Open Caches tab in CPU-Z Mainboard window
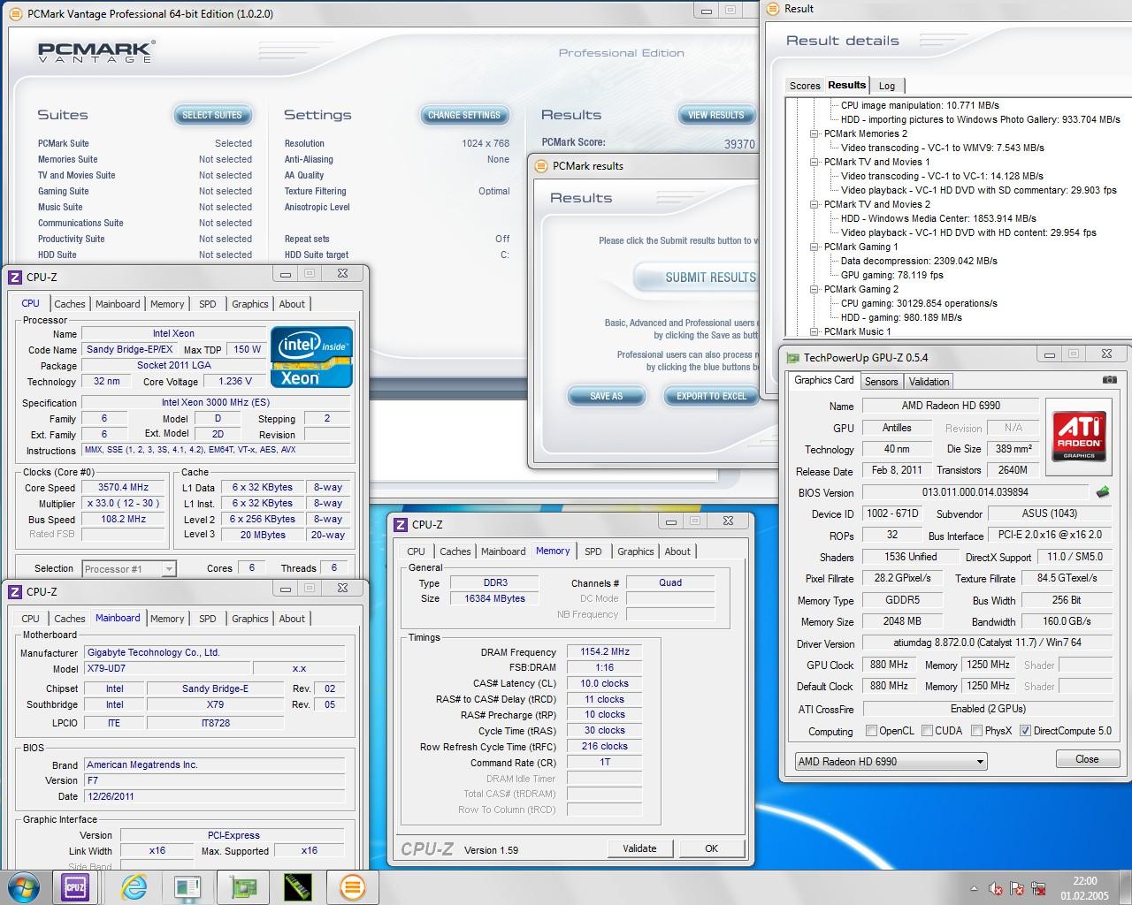This screenshot has height=905, width=1132. point(70,619)
